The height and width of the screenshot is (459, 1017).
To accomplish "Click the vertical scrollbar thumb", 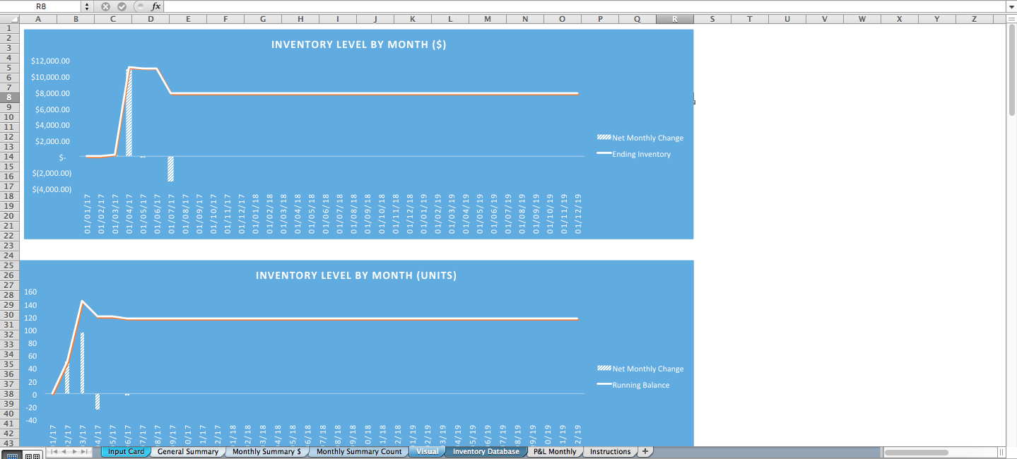I will click(1011, 71).
